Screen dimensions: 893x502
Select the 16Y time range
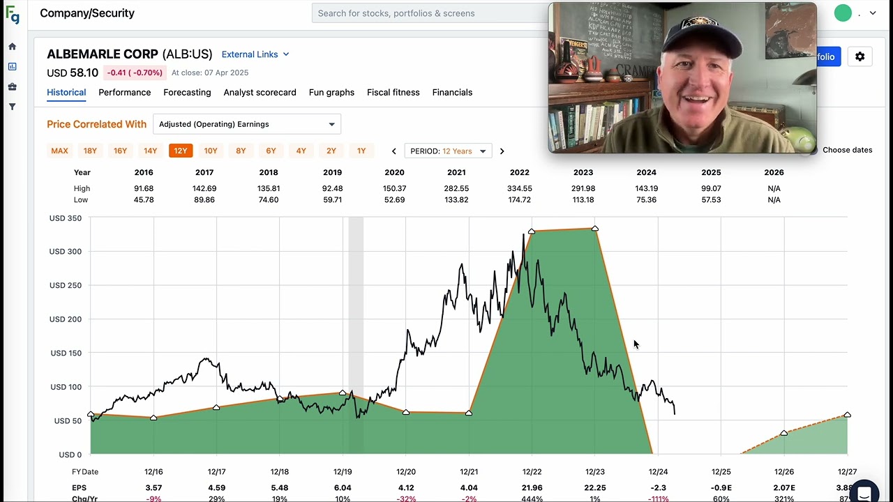[x=120, y=151]
